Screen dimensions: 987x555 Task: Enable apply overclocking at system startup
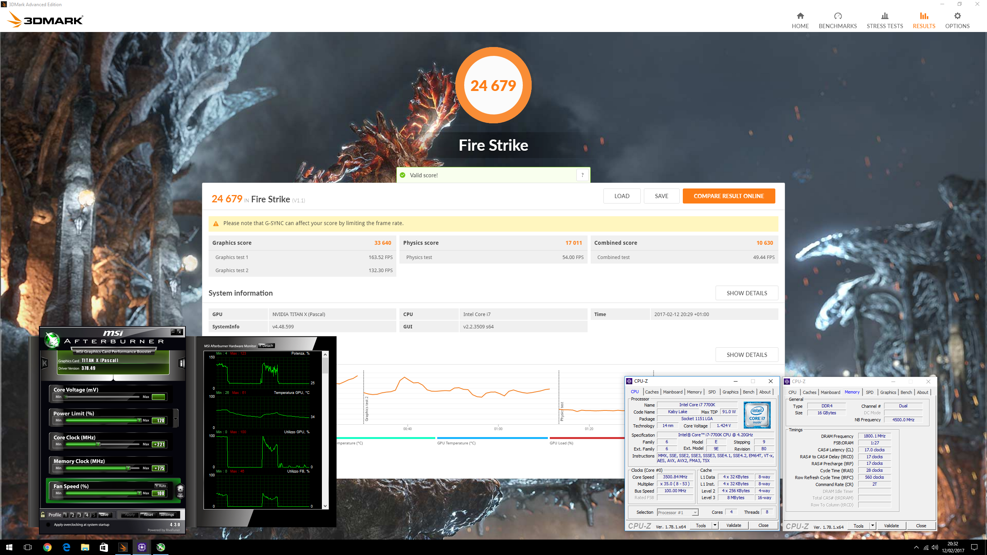click(x=49, y=525)
